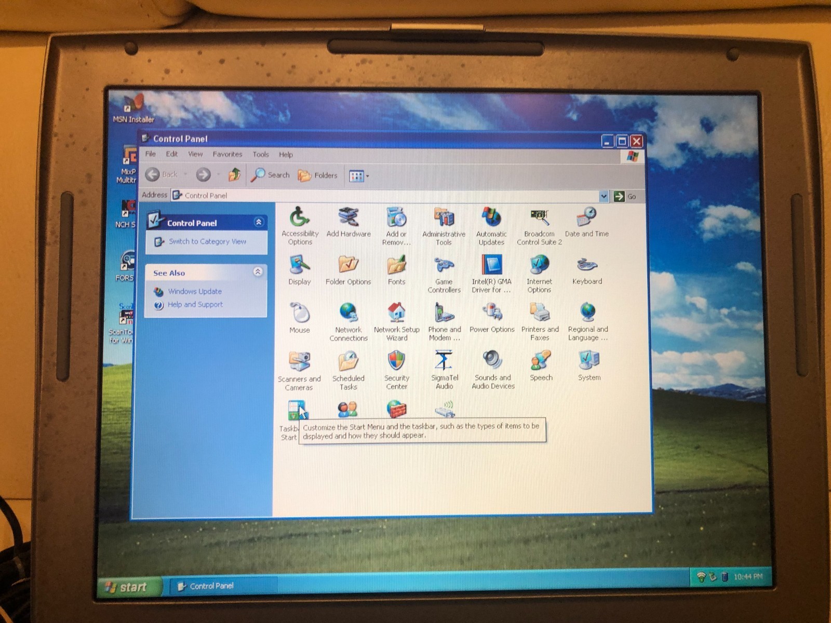Viewport: 831px width, 623px height.
Task: Open the File menu
Action: click(150, 154)
